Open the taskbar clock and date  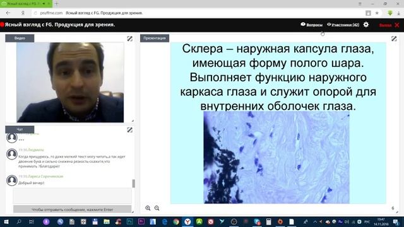(x=381, y=222)
